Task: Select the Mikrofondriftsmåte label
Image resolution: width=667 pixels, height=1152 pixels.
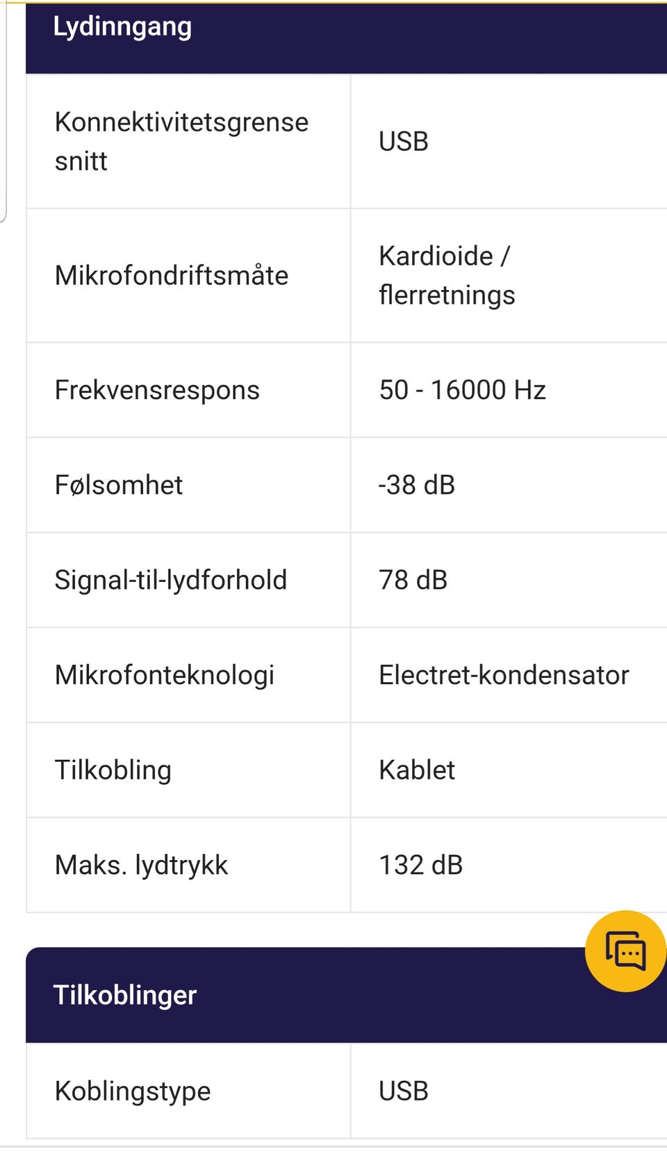Action: [x=171, y=275]
